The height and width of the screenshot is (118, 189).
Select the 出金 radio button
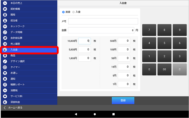(x=64, y=12)
